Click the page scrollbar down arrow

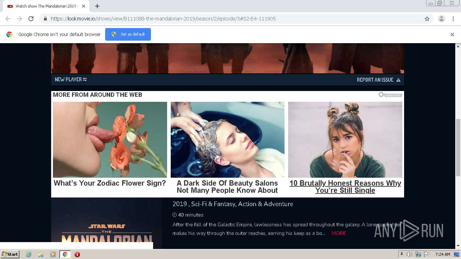[x=458, y=246]
